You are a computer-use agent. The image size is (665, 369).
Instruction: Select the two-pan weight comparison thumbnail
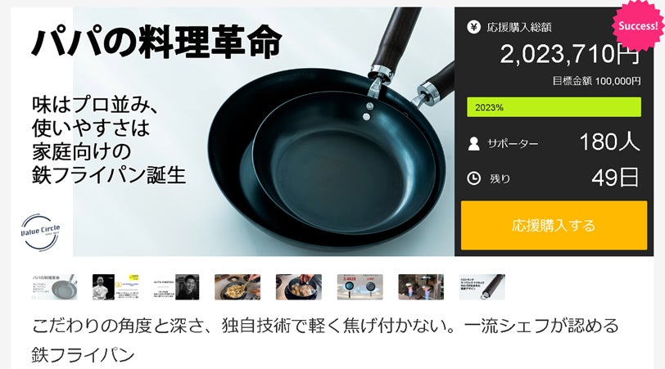point(360,287)
